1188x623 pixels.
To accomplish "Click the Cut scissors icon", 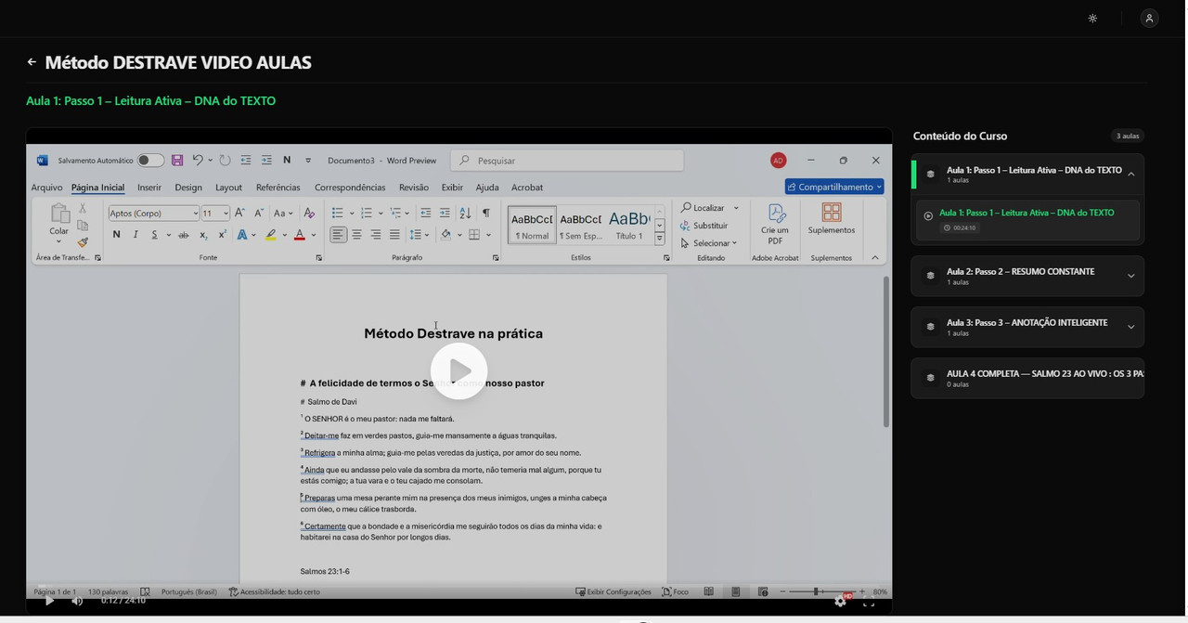I will [x=83, y=208].
